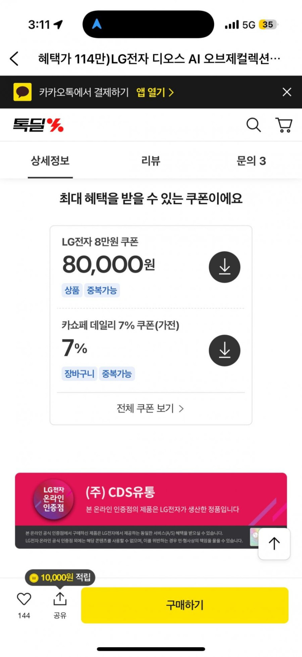
Task: Dismiss the KakaoTalk payment banner
Action: click(x=287, y=92)
